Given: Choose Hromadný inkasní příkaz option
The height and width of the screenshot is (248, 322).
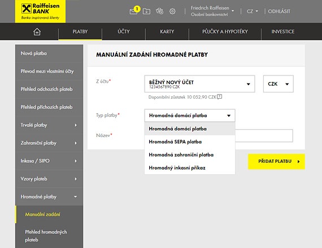Looking at the screenshot, I should coord(190,168).
